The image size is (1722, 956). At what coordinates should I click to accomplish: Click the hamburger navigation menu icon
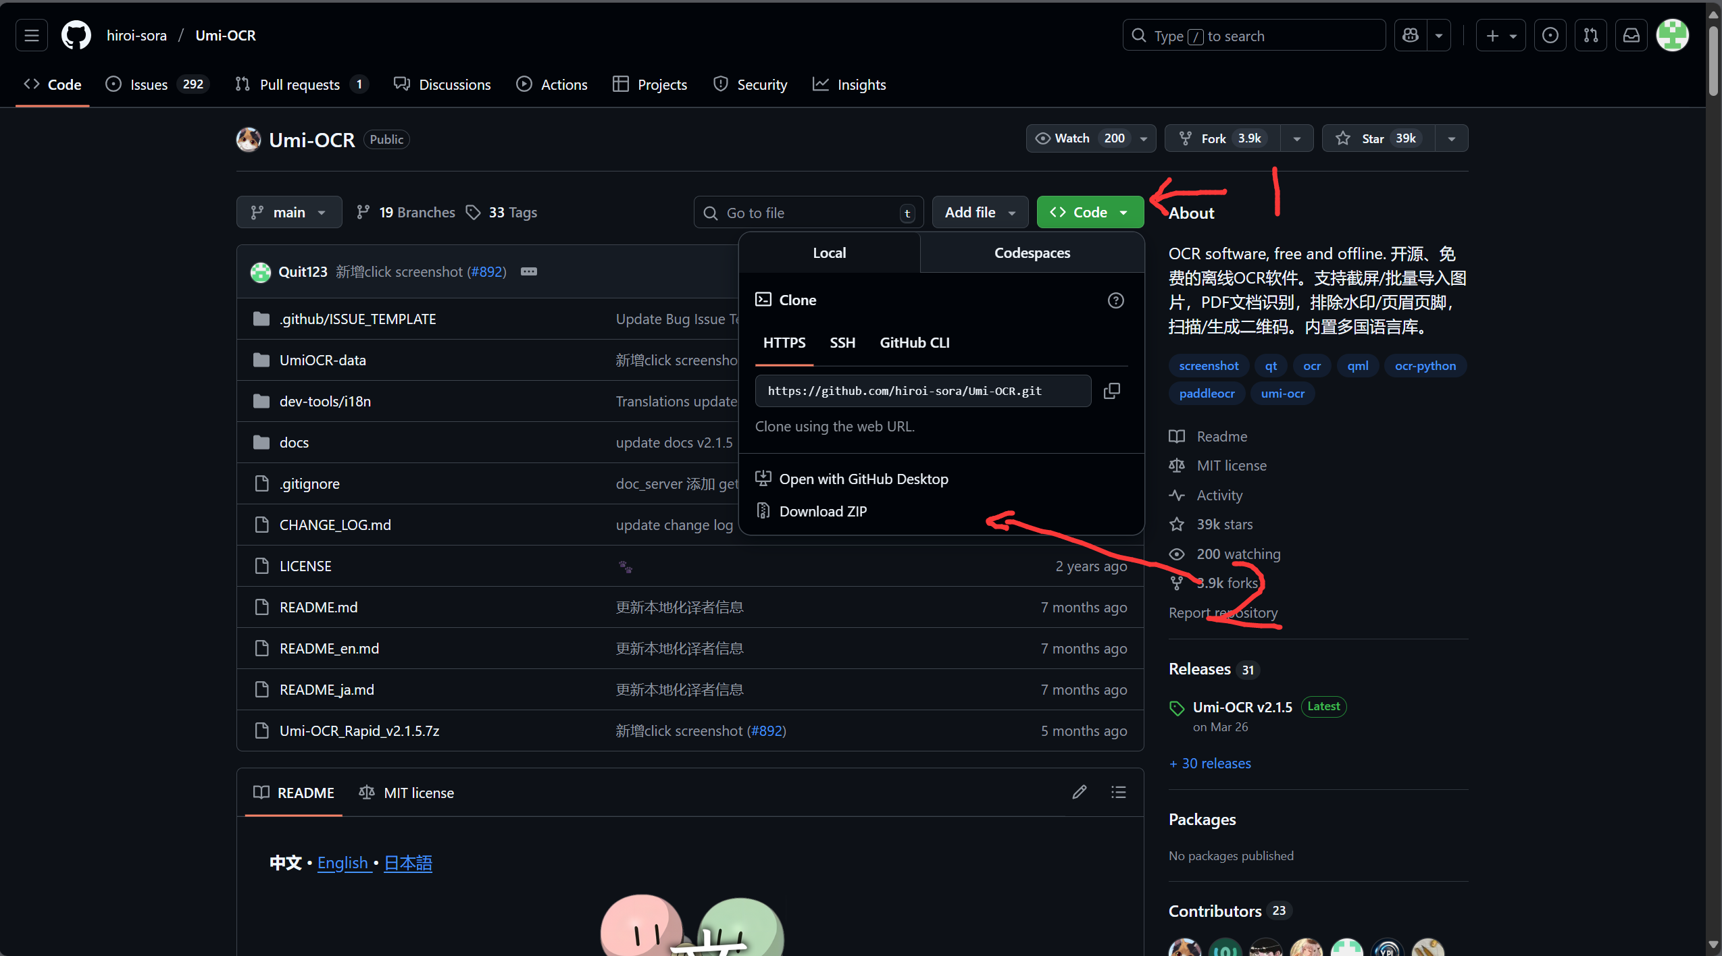coord(32,36)
